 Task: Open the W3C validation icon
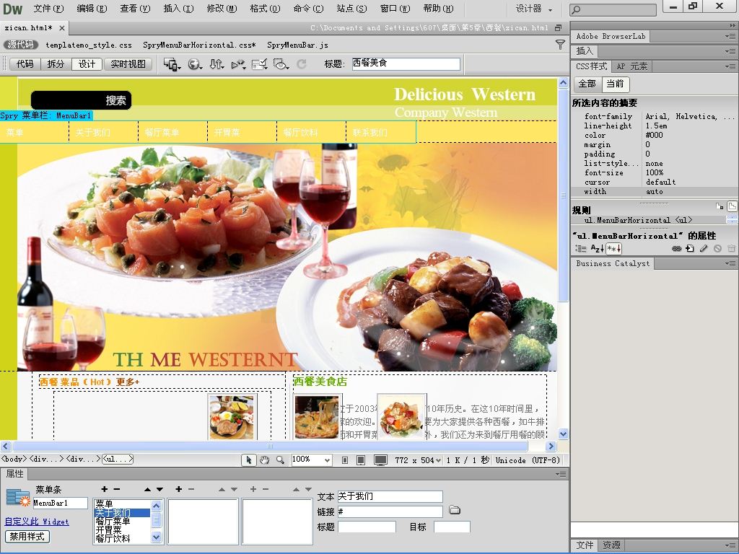(x=238, y=64)
